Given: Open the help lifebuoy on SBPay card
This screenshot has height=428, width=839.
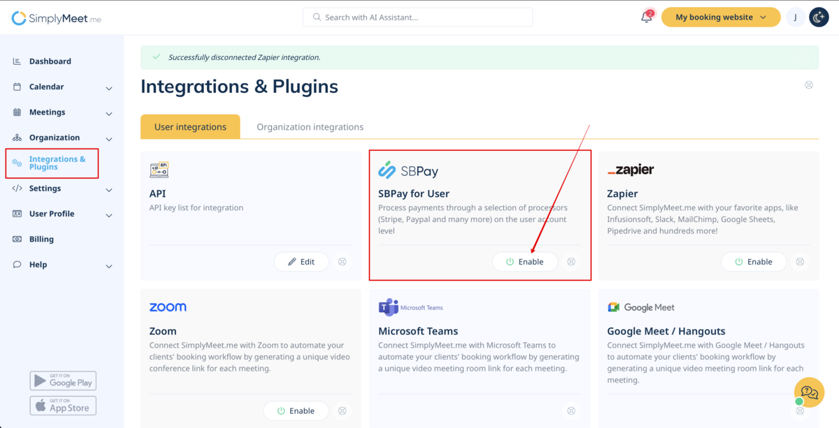Looking at the screenshot, I should (571, 262).
